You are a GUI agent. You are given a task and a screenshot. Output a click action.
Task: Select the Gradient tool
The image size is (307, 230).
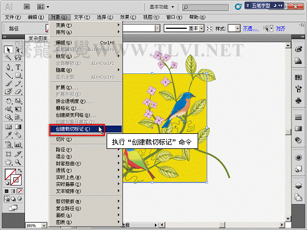18,127
